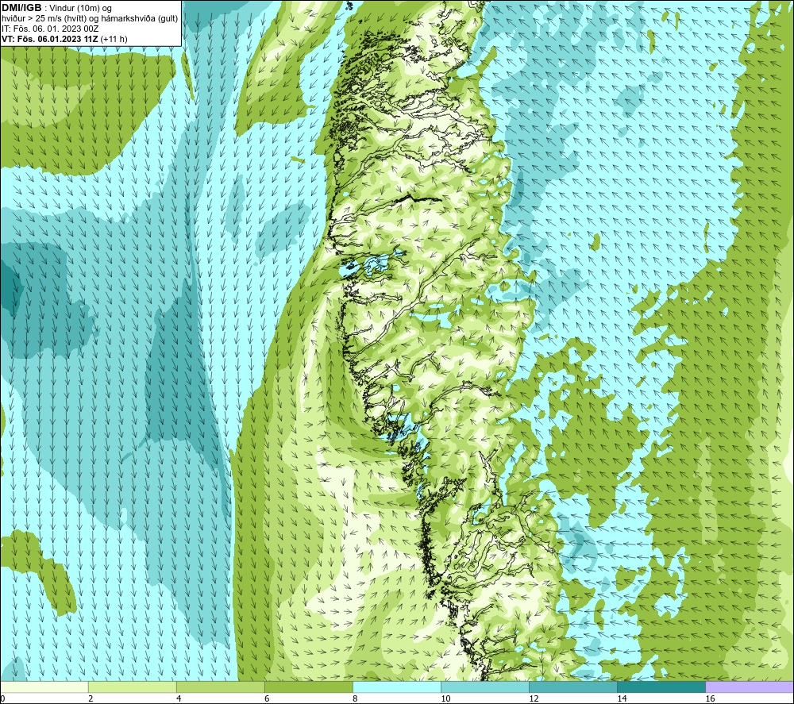Click the 12–14 m/s teal legend swatch
Image resolution: width=794 pixels, height=704 pixels.
(572, 687)
